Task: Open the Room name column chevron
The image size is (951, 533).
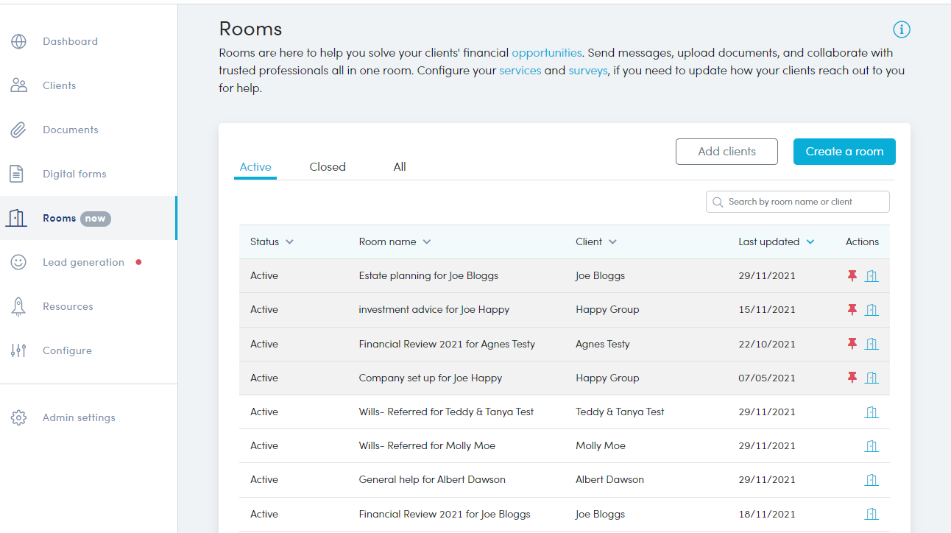Action: point(427,241)
